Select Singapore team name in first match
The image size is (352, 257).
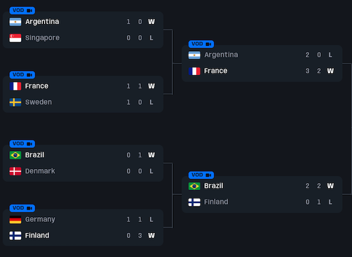click(42, 38)
